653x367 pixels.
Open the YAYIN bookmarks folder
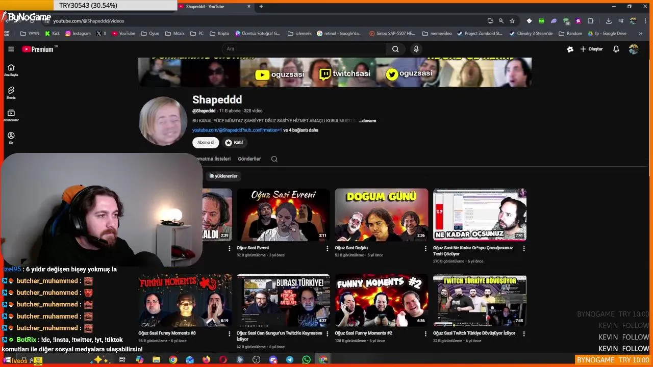[30, 34]
